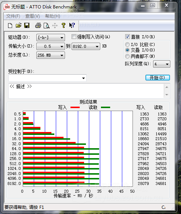Click the four-arrow move toolbar icon
Screen dimensions: 181x214
55,25
